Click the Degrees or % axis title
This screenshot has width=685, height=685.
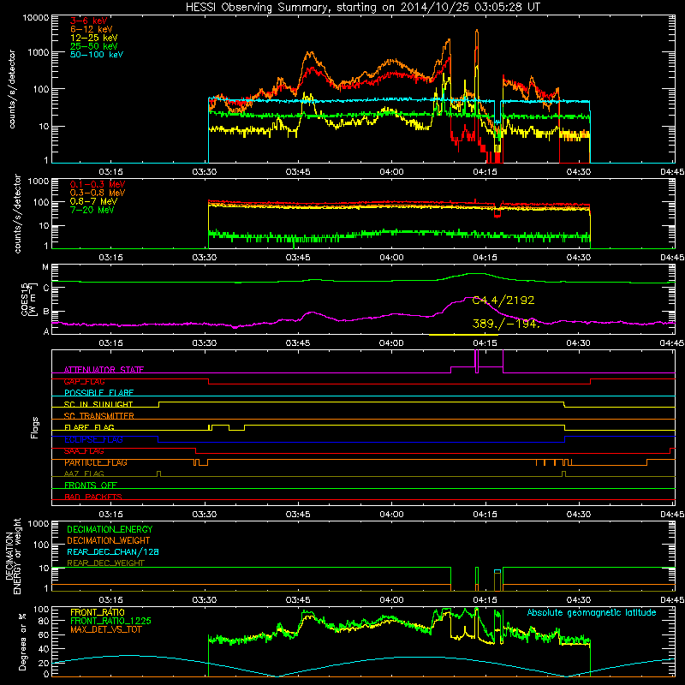pyautogui.click(x=22, y=641)
